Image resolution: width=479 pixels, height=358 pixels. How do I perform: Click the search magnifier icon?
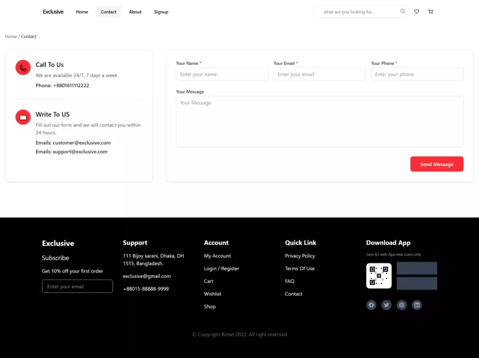[402, 12]
